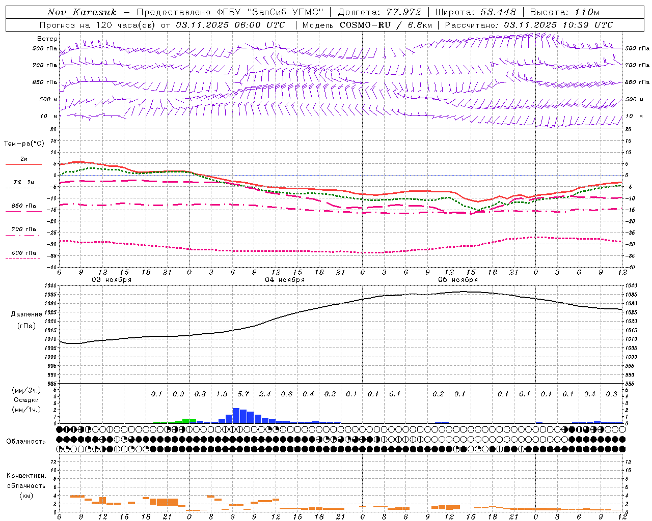The width and height of the screenshot is (652, 521).
Task: Click the 500 м wind level label on left
Action: (x=48, y=99)
